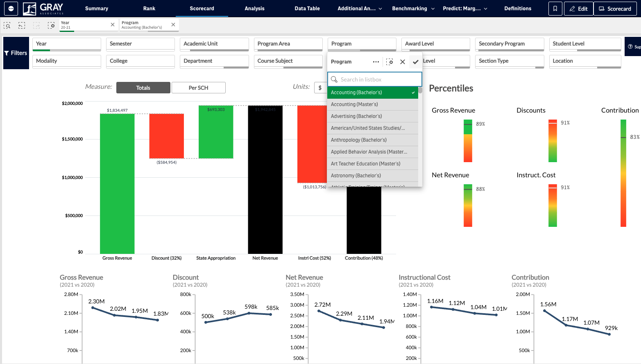The image size is (641, 364).
Task: Remove the Program Accounting selection chip
Action: (173, 25)
